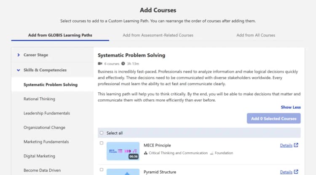Viewport: 316px width, 175px height.
Task: Click the Add Courses page title
Action: (x=158, y=10)
